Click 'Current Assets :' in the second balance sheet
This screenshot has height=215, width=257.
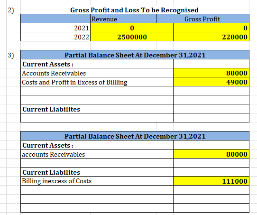(97, 145)
